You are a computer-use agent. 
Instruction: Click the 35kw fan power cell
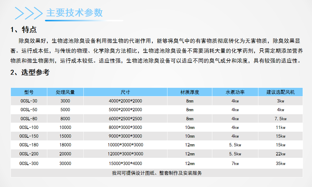click(x=280, y=164)
